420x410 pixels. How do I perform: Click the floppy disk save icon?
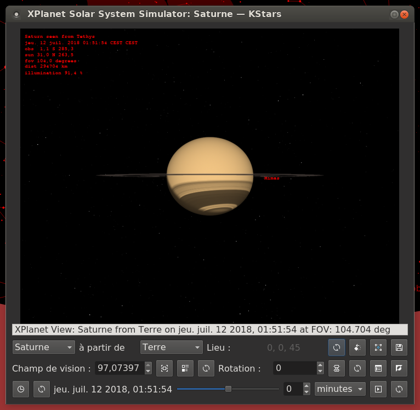click(399, 347)
